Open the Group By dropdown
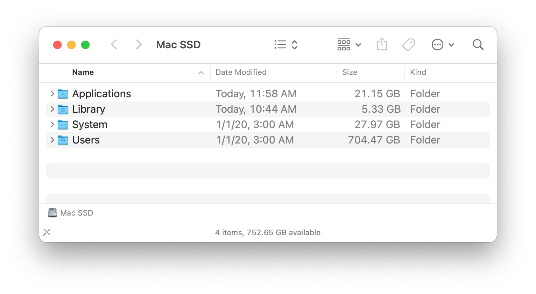The width and height of the screenshot is (536, 294). [349, 44]
